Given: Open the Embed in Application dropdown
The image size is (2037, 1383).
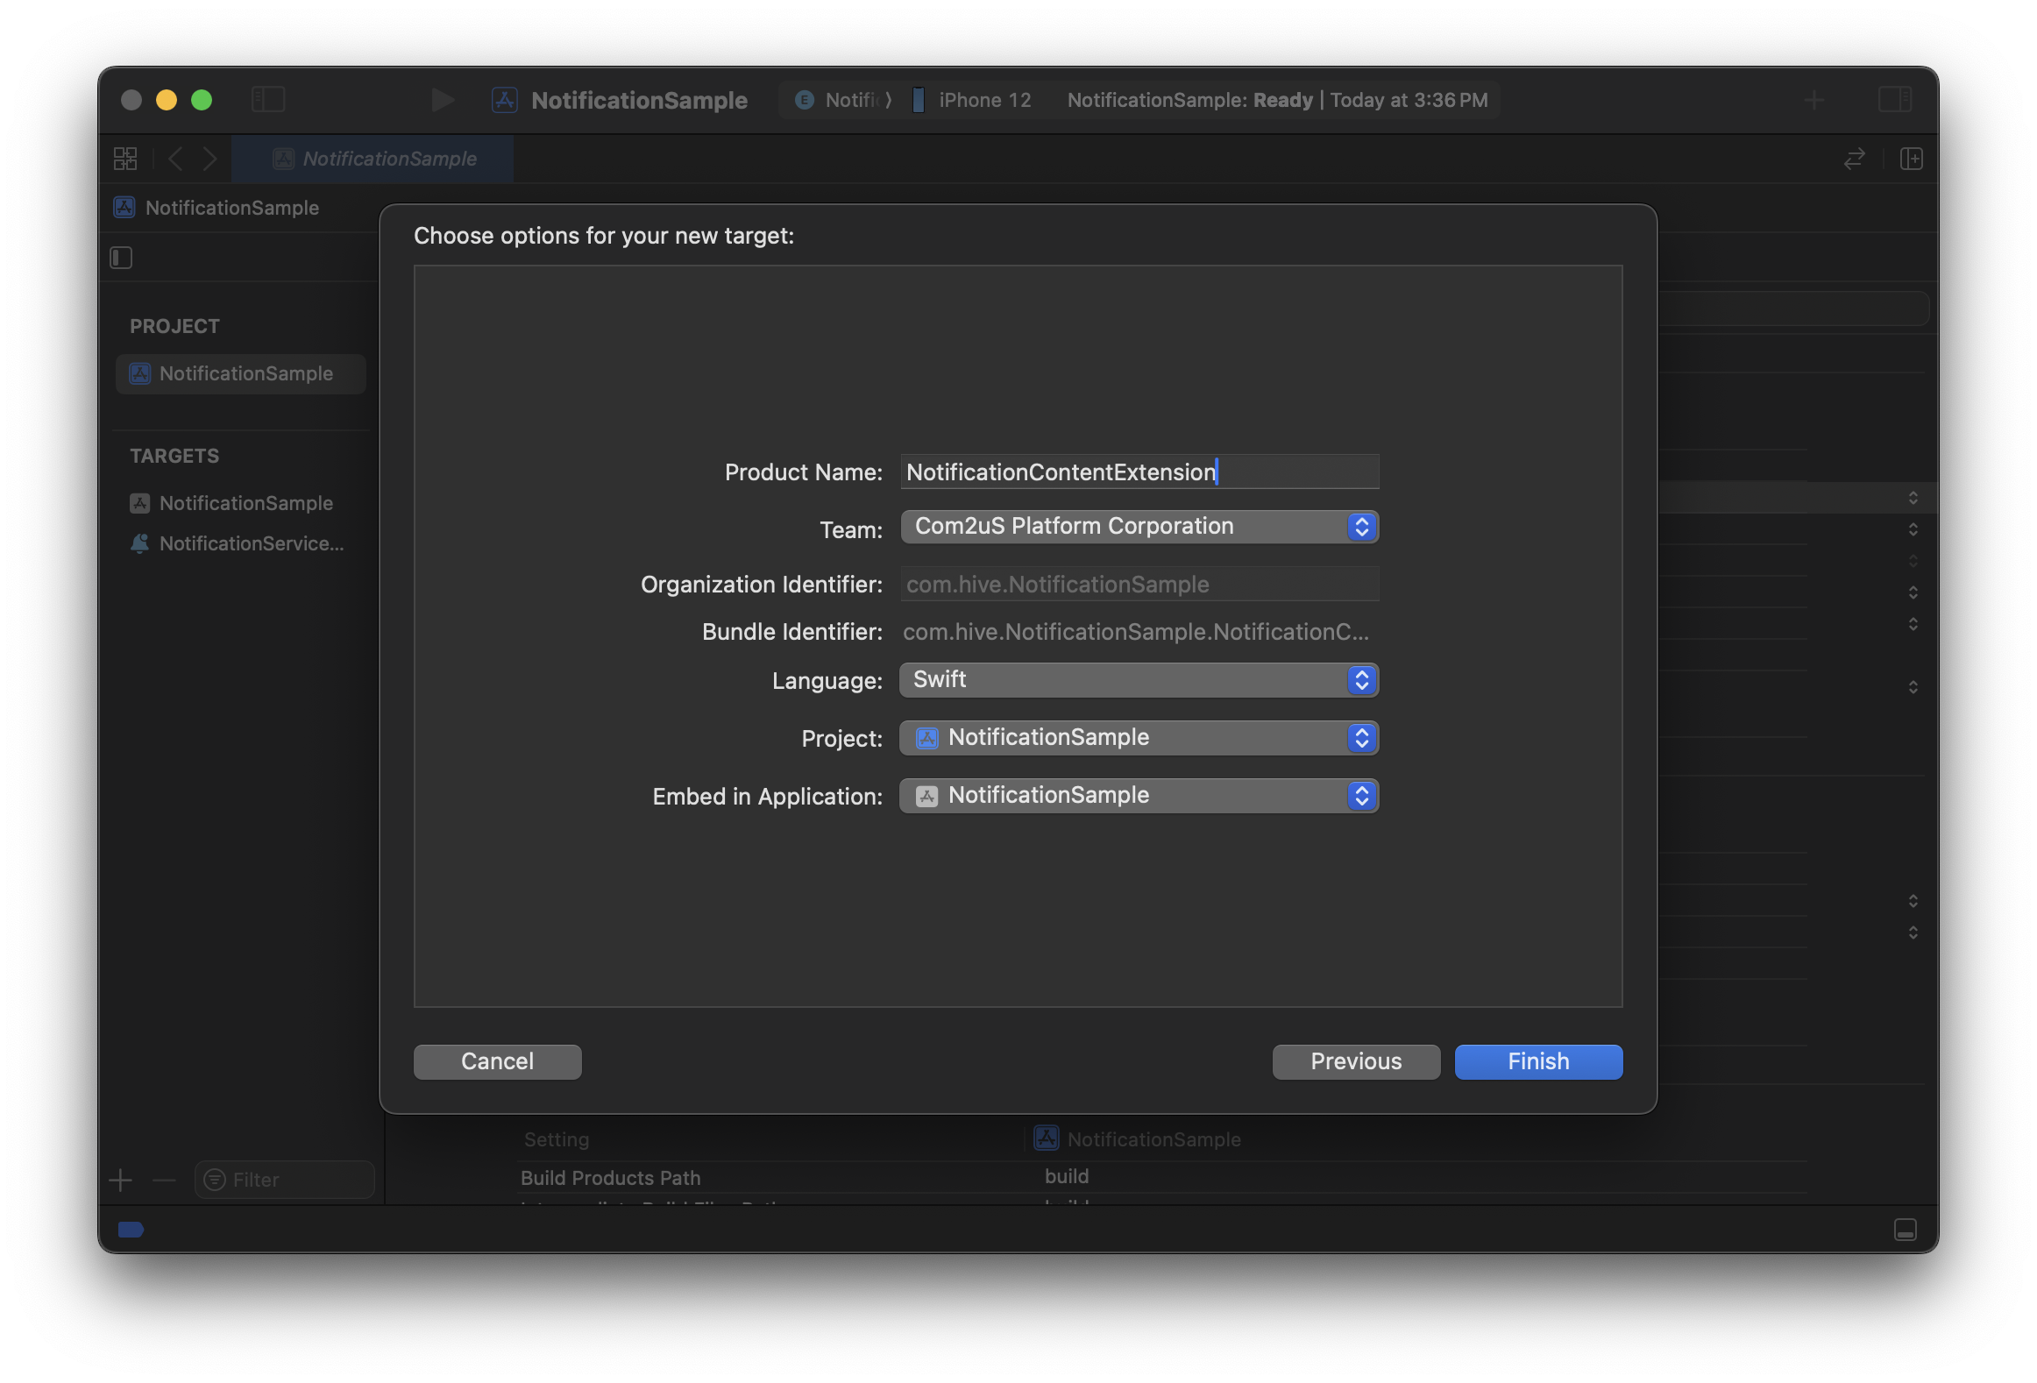Looking at the screenshot, I should coord(1139,796).
